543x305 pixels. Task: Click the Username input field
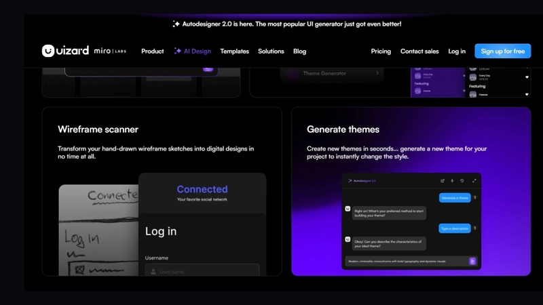click(x=202, y=270)
